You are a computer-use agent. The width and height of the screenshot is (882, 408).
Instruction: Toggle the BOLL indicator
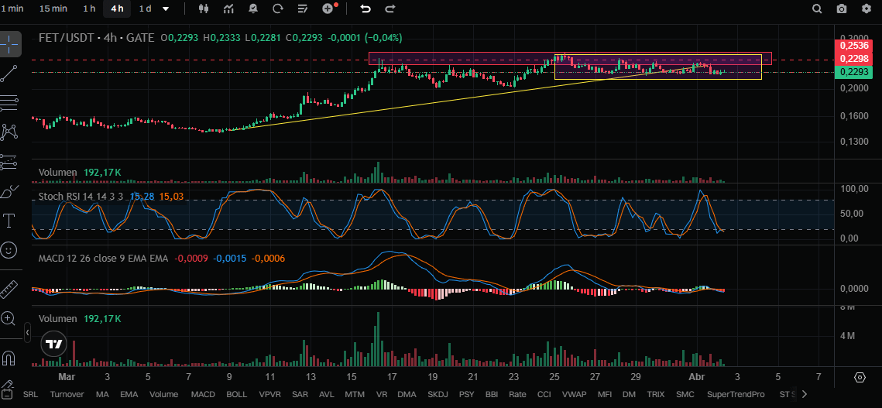click(x=236, y=394)
